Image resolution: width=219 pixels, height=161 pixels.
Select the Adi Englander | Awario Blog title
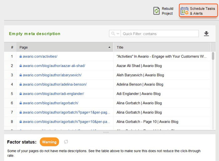pyautogui.click(x=139, y=94)
